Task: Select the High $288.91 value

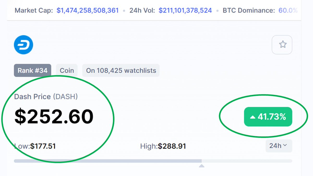Action: 172,146
